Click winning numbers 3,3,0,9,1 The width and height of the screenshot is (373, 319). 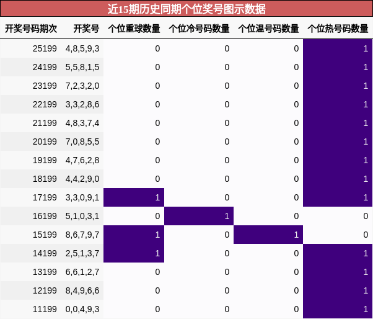pos(82,197)
